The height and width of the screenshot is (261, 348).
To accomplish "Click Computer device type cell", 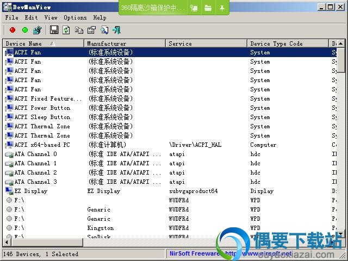I will pos(263,145).
